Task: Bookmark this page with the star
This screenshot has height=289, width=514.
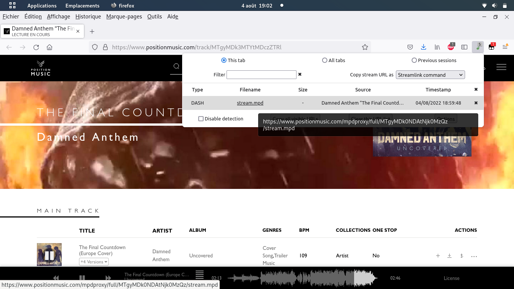Action: pyautogui.click(x=365, y=47)
